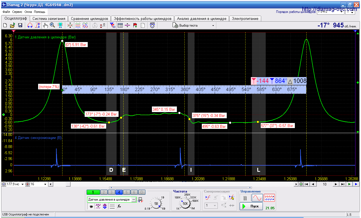Select the vertical amplitude measure tool

tap(38, 25)
